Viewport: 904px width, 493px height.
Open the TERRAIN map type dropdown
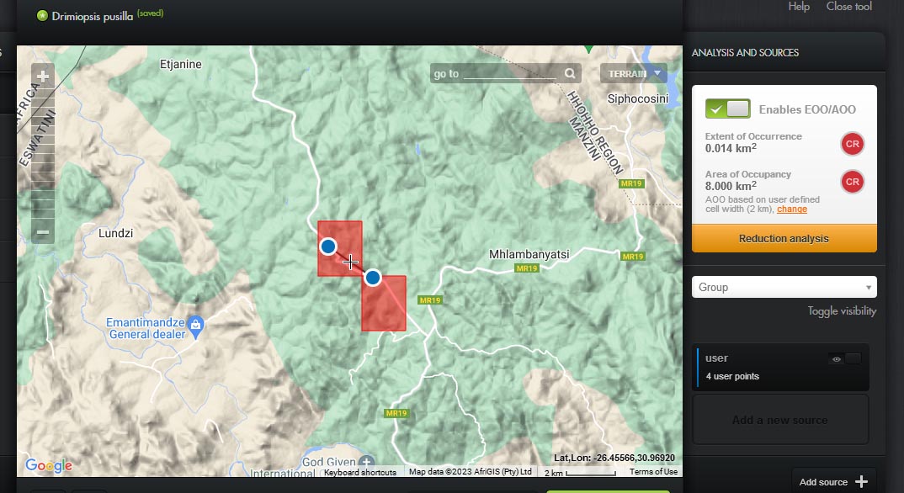pos(633,73)
